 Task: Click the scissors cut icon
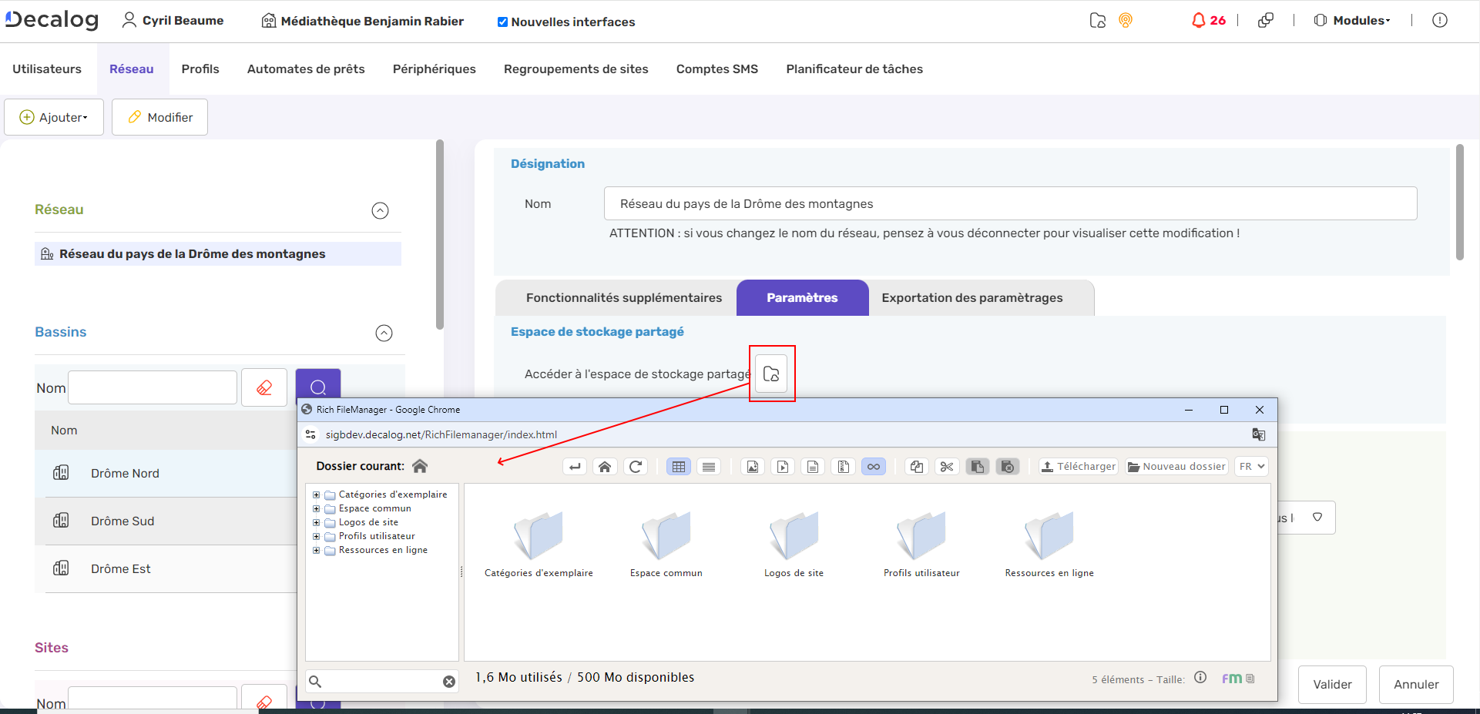tap(947, 467)
